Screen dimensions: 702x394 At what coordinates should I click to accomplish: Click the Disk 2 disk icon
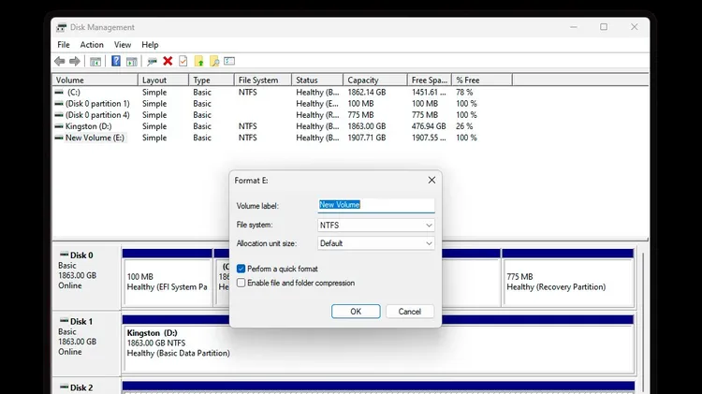click(x=64, y=387)
